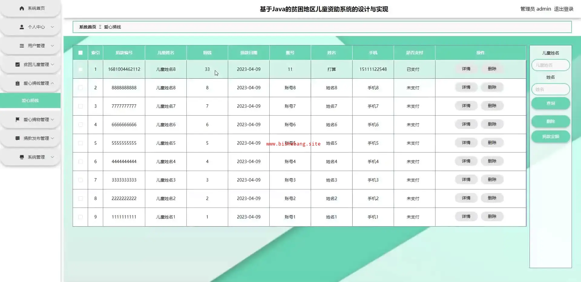Open the 用户管理 menu label
581x282 pixels.
[36, 46]
